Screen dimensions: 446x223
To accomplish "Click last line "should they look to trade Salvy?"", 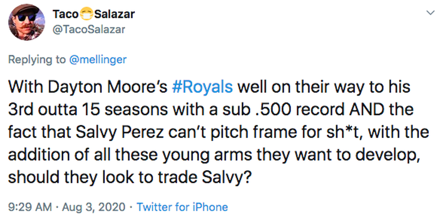I will click(129, 178).
